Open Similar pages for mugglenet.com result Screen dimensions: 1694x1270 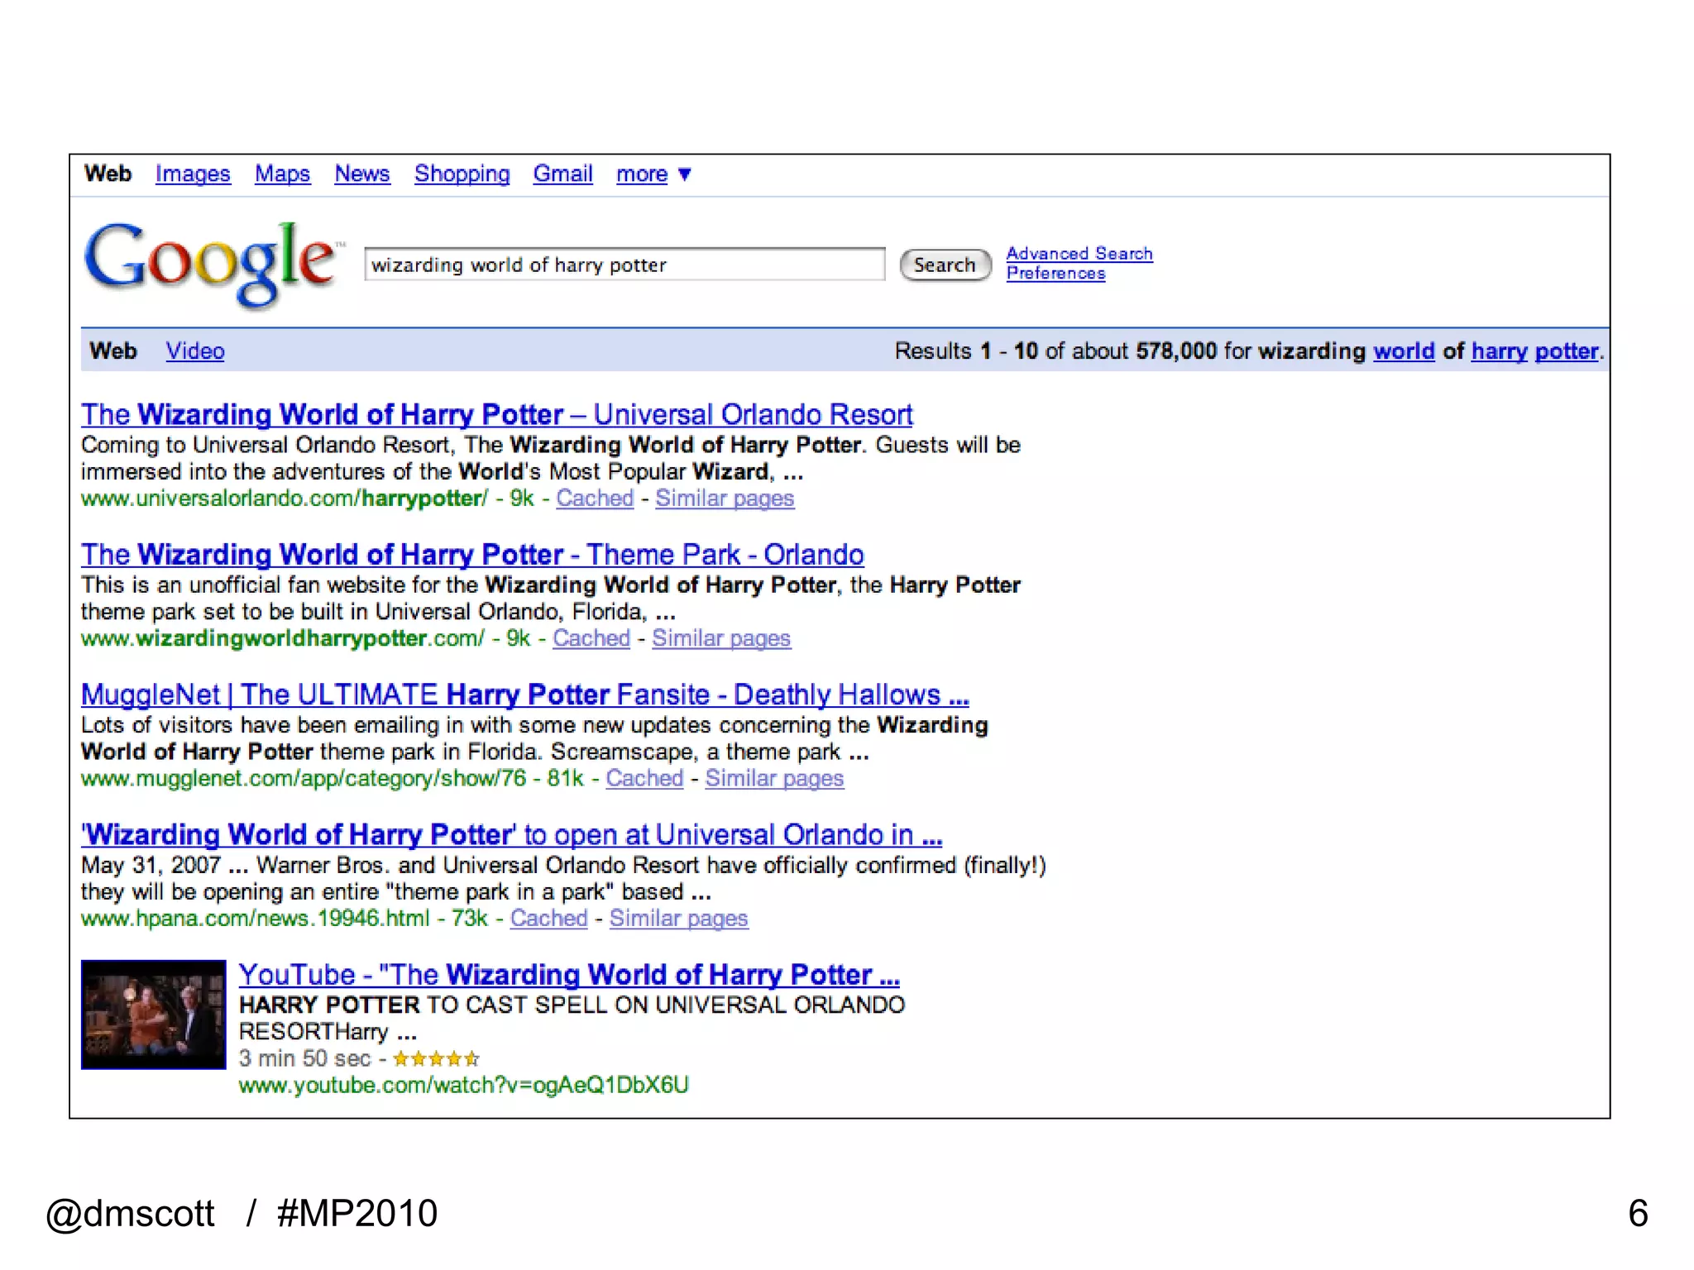774,778
